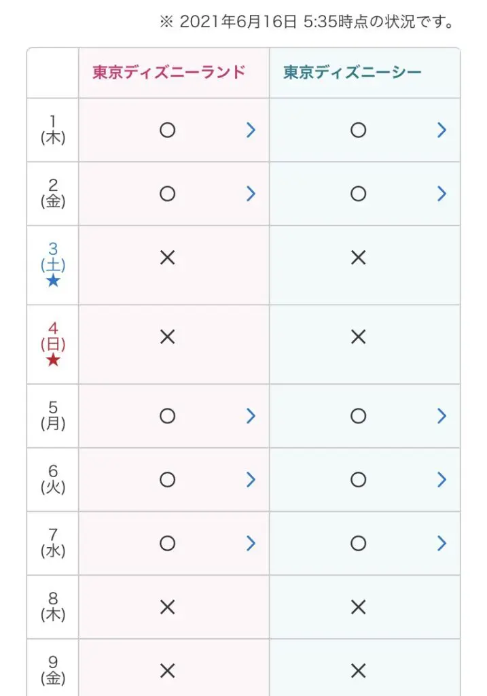The image size is (487, 696).
Task: Tap the red star under 4 (日)
Action: 53,360
